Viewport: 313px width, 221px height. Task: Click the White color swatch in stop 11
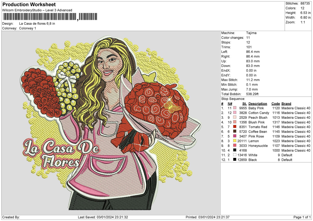(x=235, y=155)
